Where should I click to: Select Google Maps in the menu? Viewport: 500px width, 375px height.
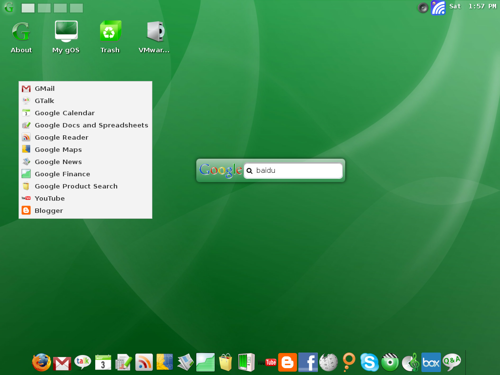[x=58, y=149]
